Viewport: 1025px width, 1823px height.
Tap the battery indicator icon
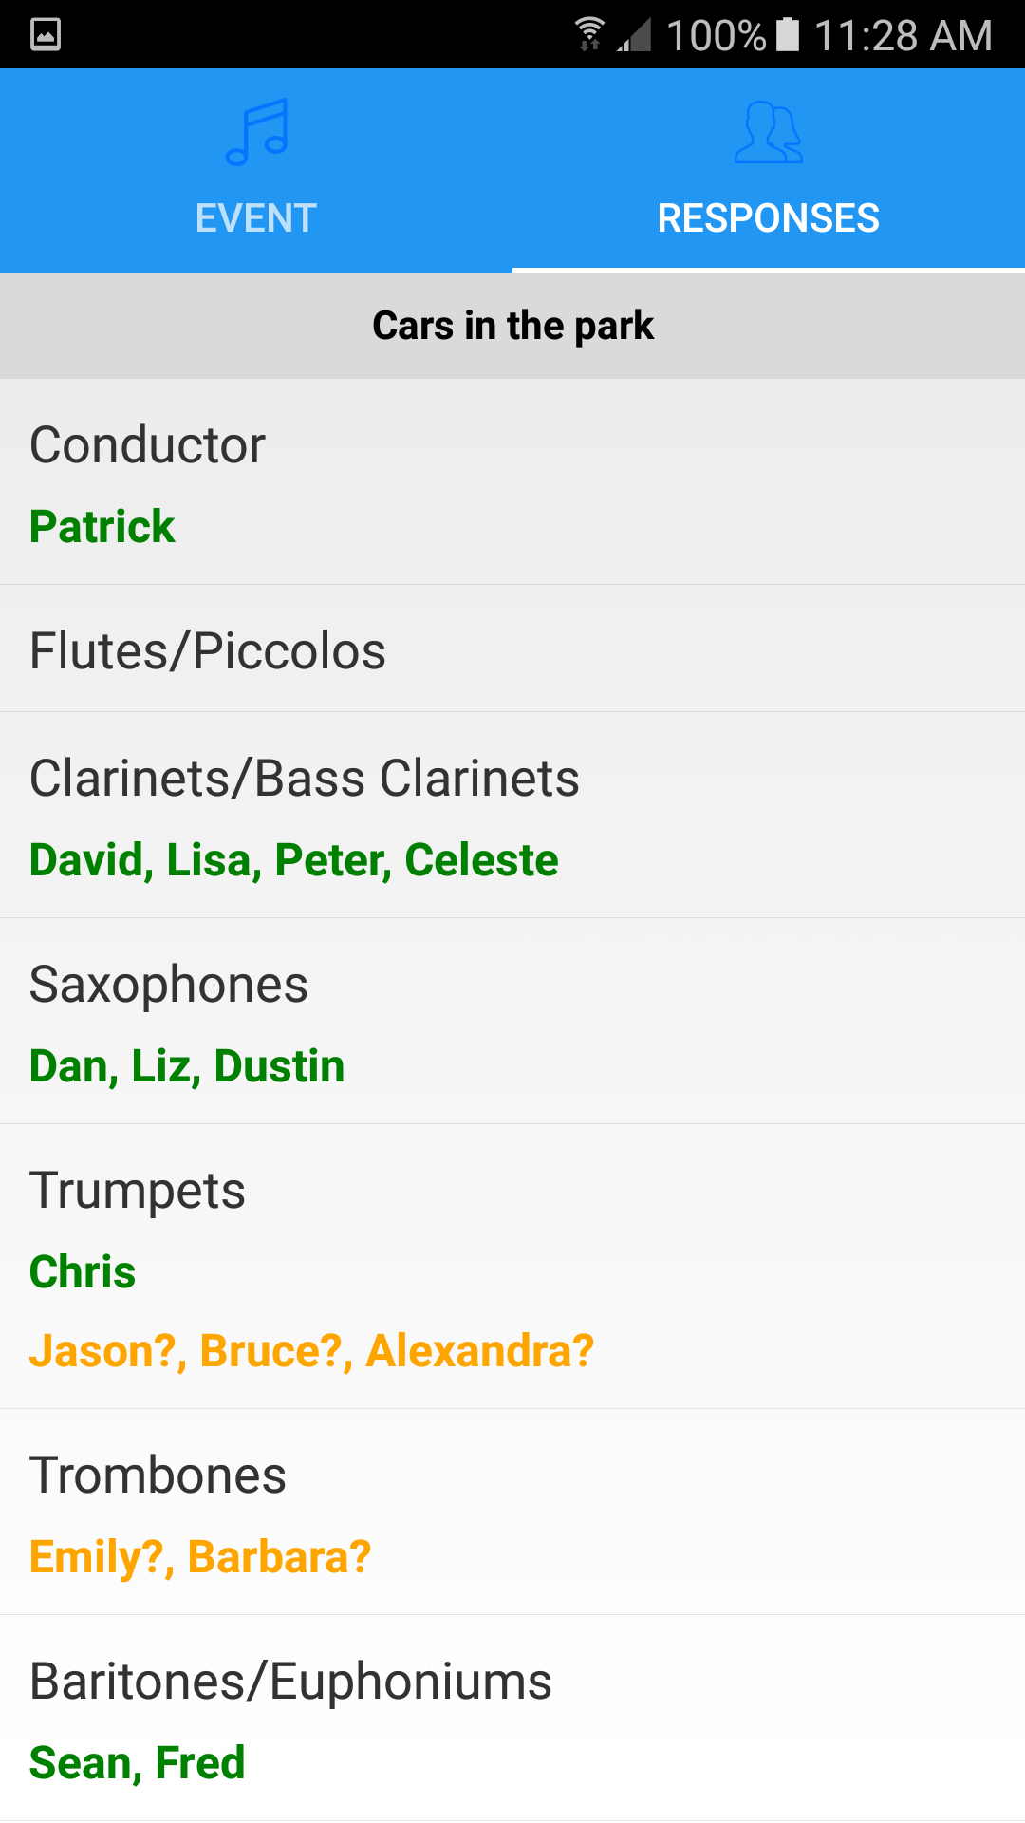788,34
